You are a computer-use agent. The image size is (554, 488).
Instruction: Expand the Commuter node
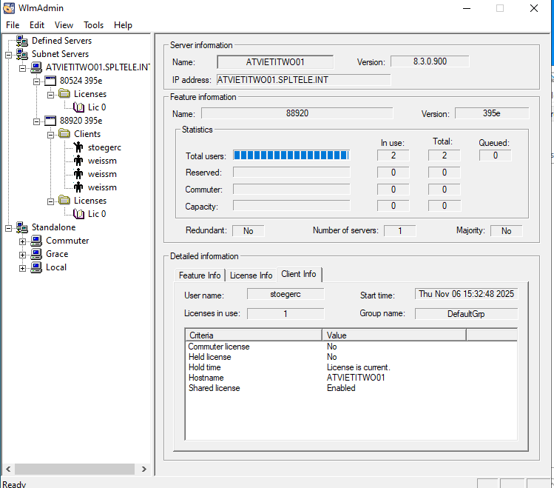pyautogui.click(x=23, y=242)
